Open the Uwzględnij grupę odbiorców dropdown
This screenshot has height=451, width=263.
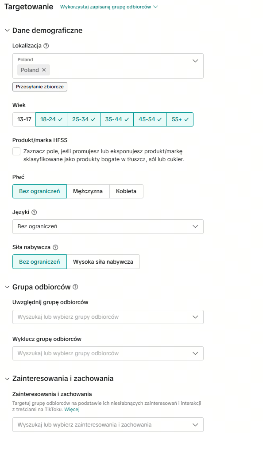(108, 317)
